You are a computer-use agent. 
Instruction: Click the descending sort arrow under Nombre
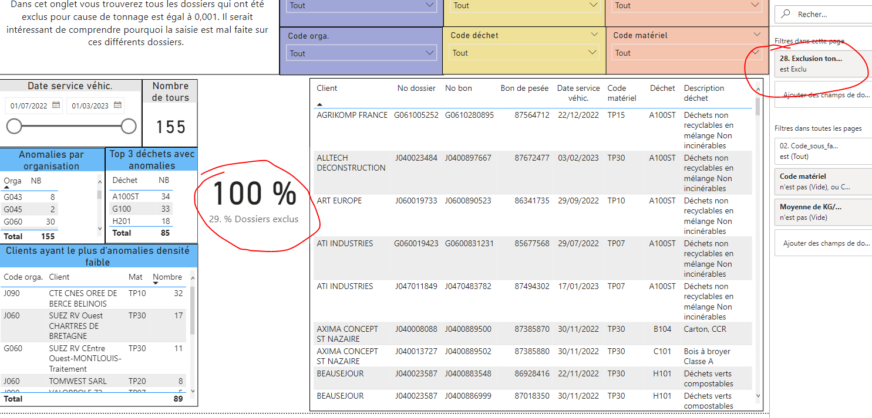pyautogui.click(x=156, y=283)
